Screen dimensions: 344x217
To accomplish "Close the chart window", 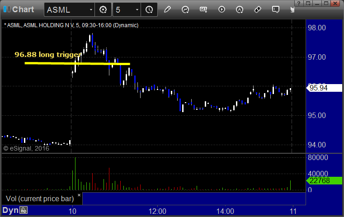I will tap(335, 3).
